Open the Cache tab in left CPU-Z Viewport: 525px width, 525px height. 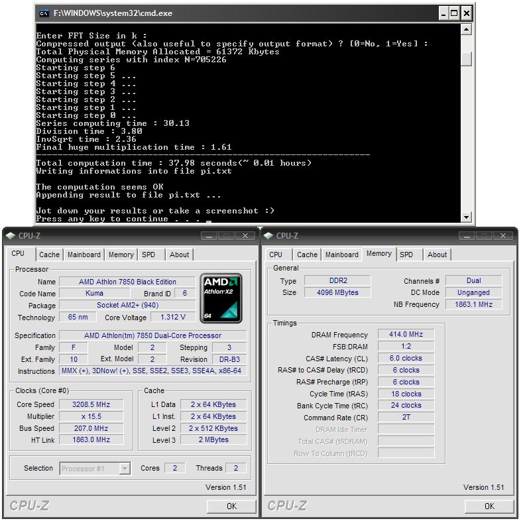(x=49, y=255)
